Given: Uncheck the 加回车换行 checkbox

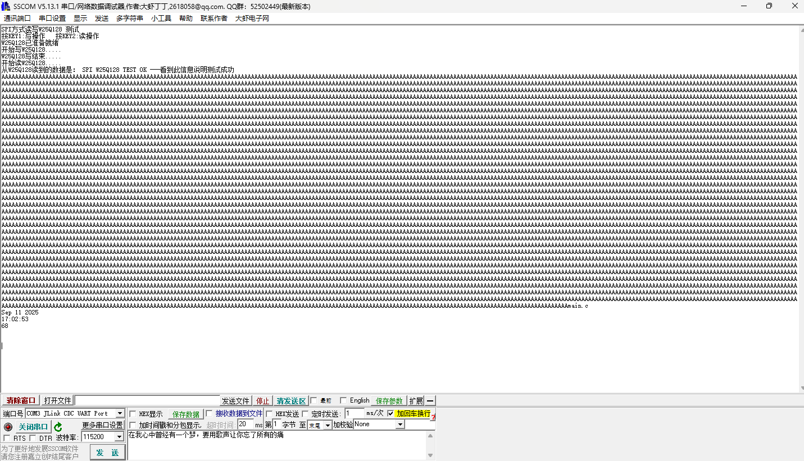Looking at the screenshot, I should [x=390, y=414].
